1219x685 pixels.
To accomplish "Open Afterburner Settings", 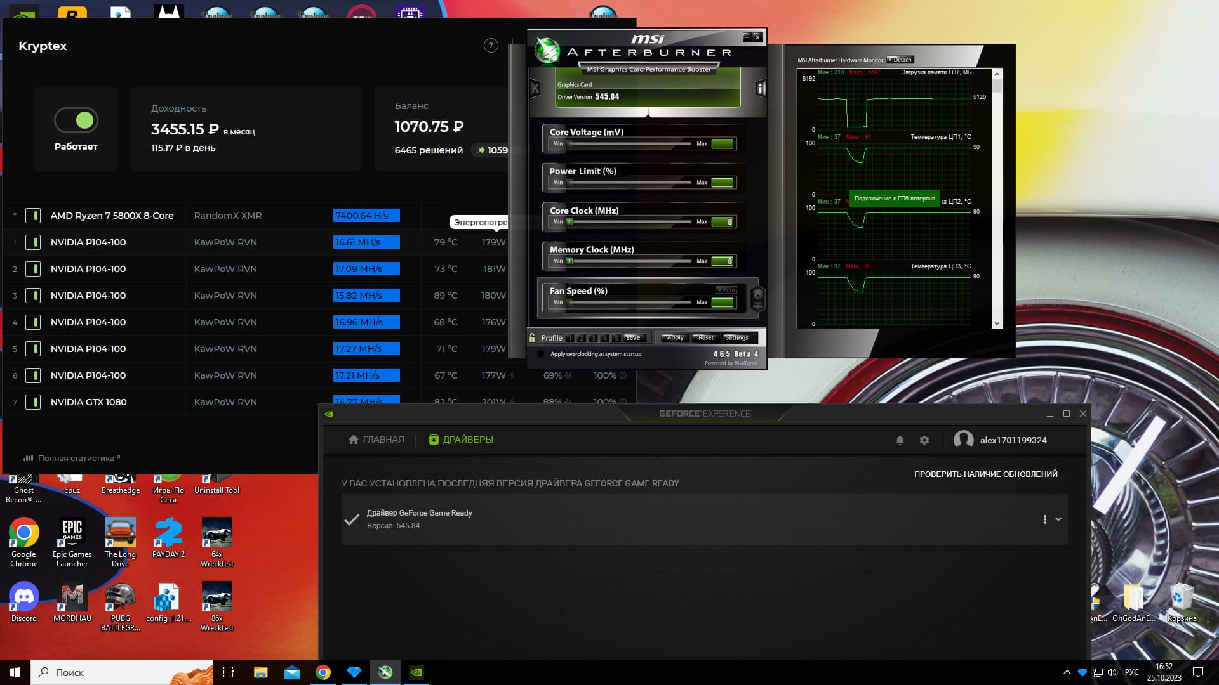I will (736, 338).
